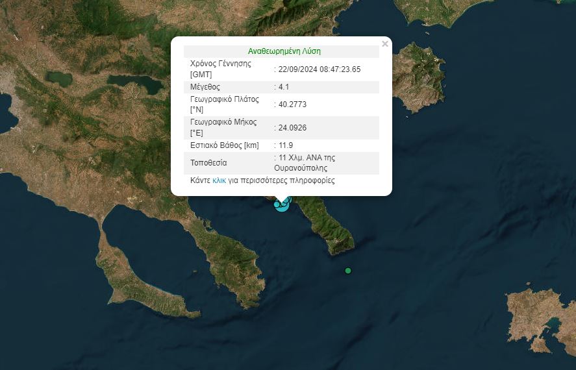Click the latitude value 40.2773
The image size is (576, 370).
[x=292, y=104]
